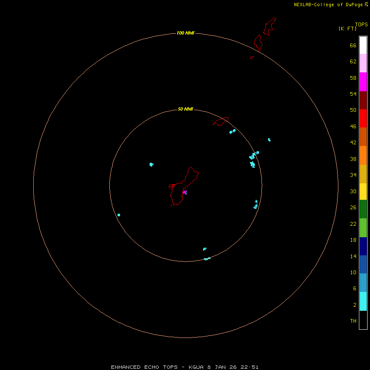Click the 'TOPS' legend heading
The width and height of the screenshot is (370, 370).
361,24
